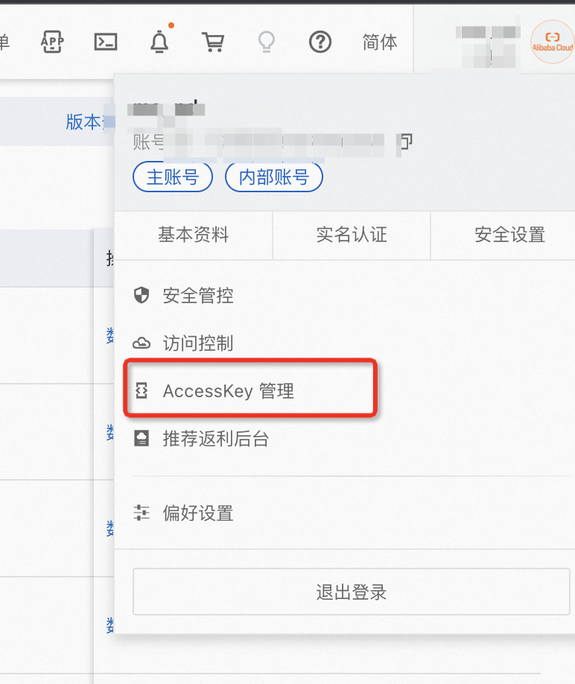Switch language via 简体
The image size is (575, 684).
tap(380, 42)
